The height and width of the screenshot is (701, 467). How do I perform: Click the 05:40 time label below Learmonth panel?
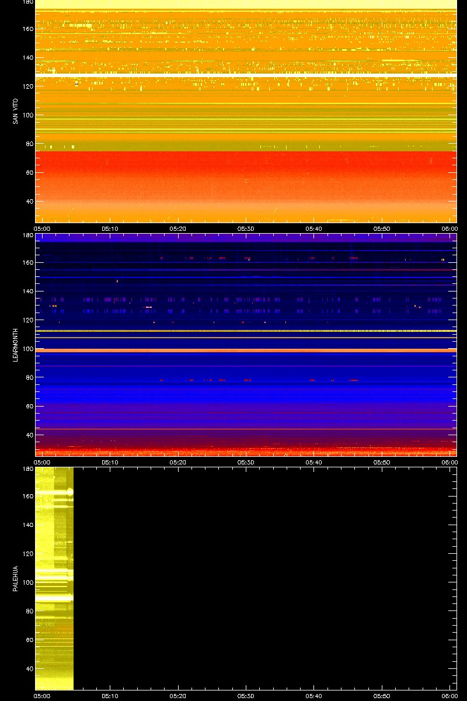tap(314, 462)
